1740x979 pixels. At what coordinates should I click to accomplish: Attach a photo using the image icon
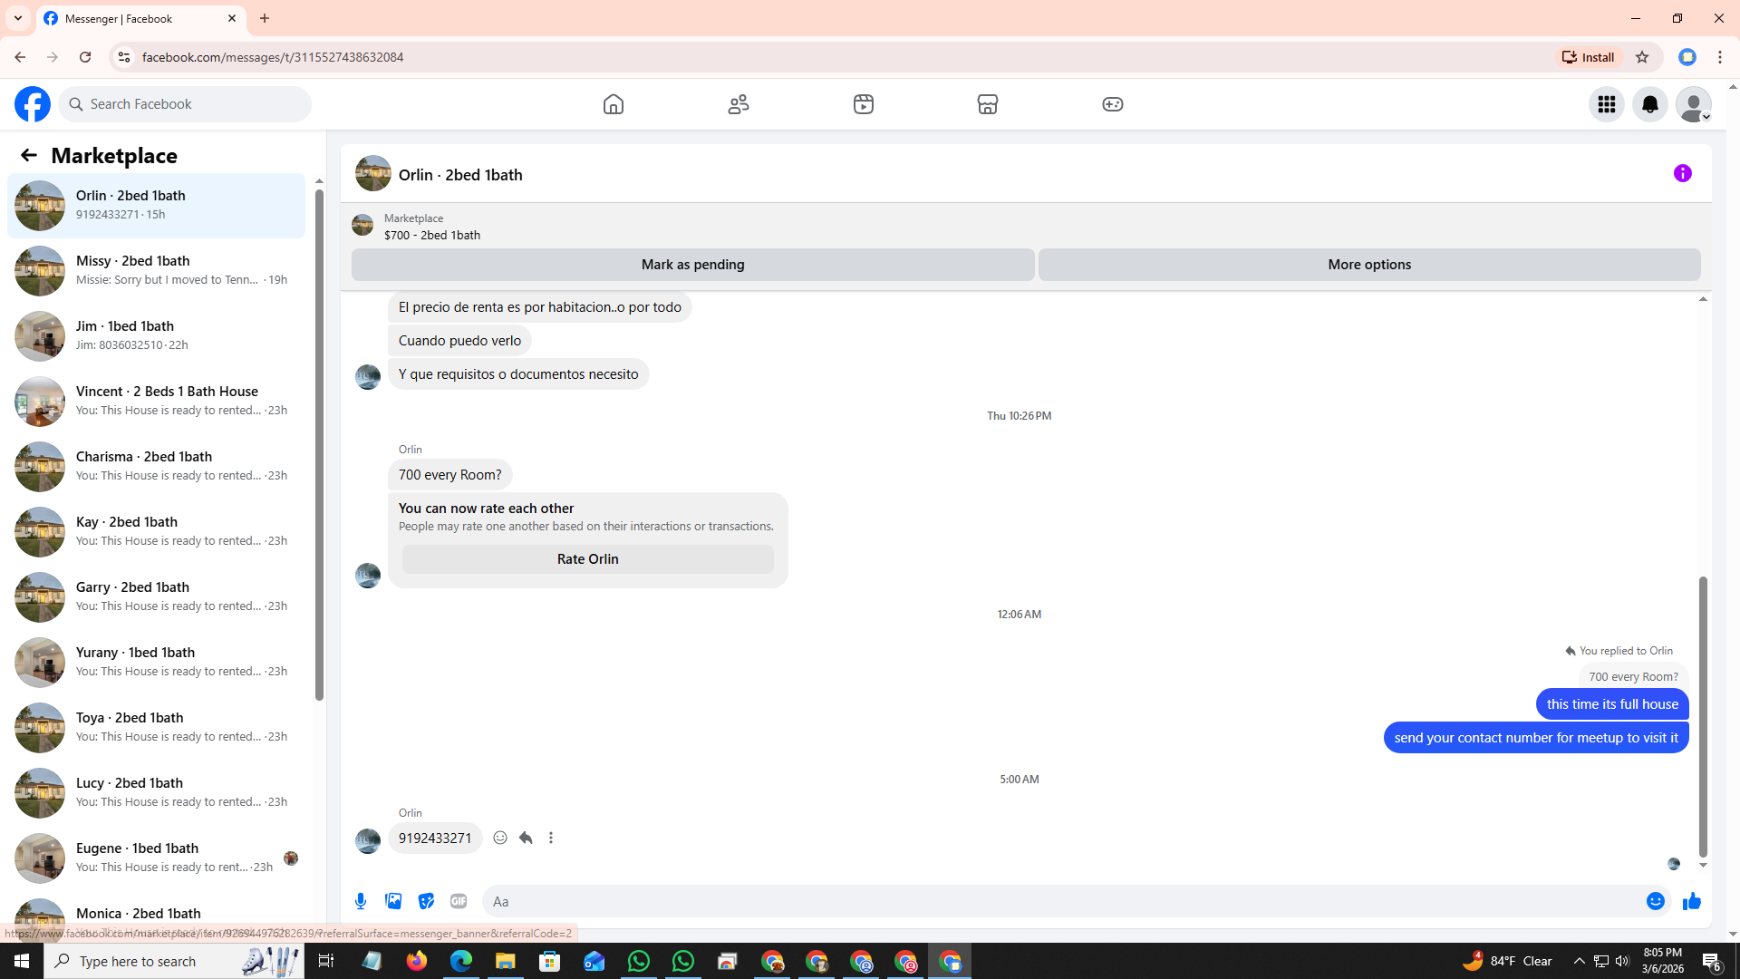tap(393, 901)
